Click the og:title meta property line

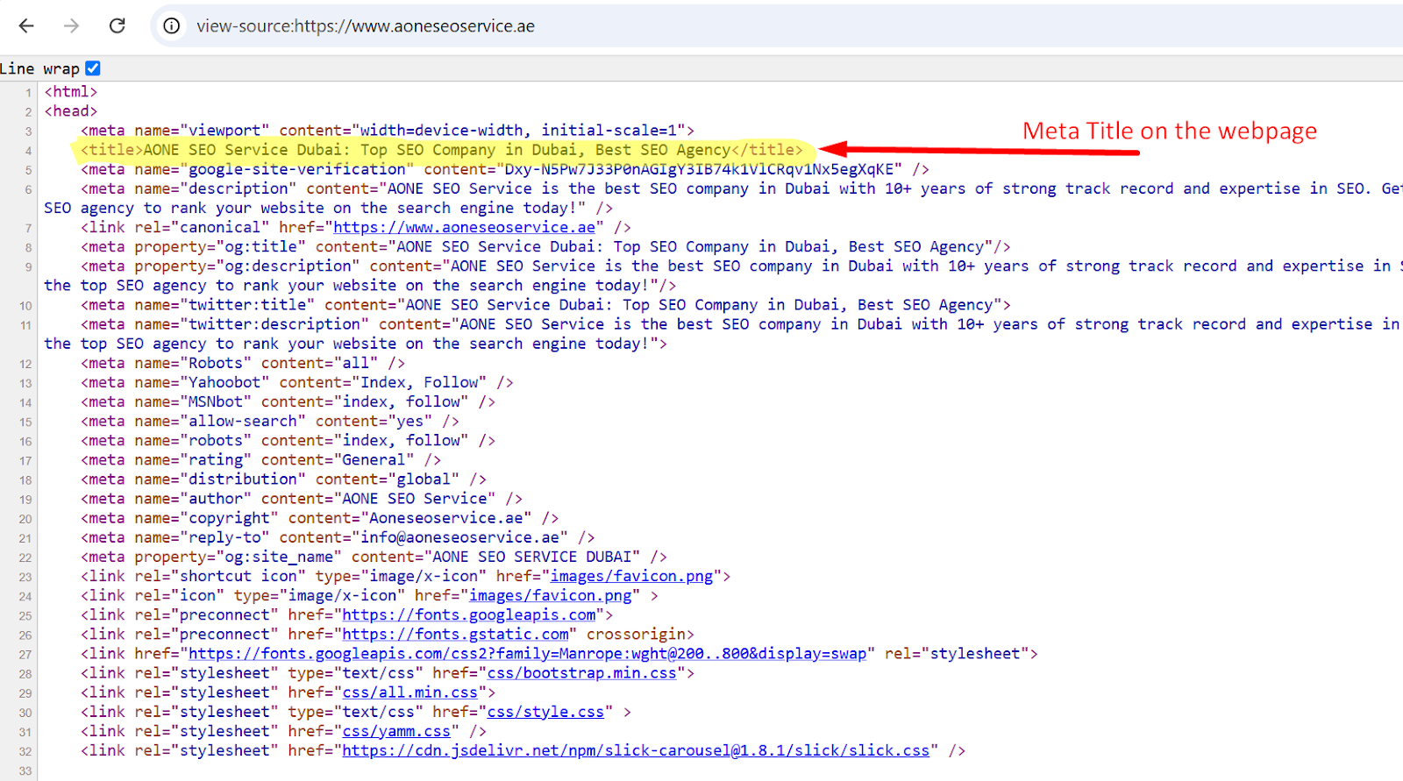[x=545, y=246]
